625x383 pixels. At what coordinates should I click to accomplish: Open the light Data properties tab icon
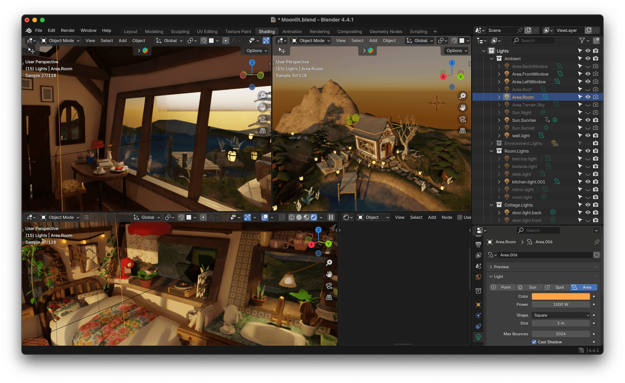(478, 337)
